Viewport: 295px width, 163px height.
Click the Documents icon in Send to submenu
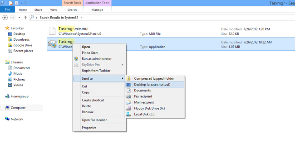point(129,91)
